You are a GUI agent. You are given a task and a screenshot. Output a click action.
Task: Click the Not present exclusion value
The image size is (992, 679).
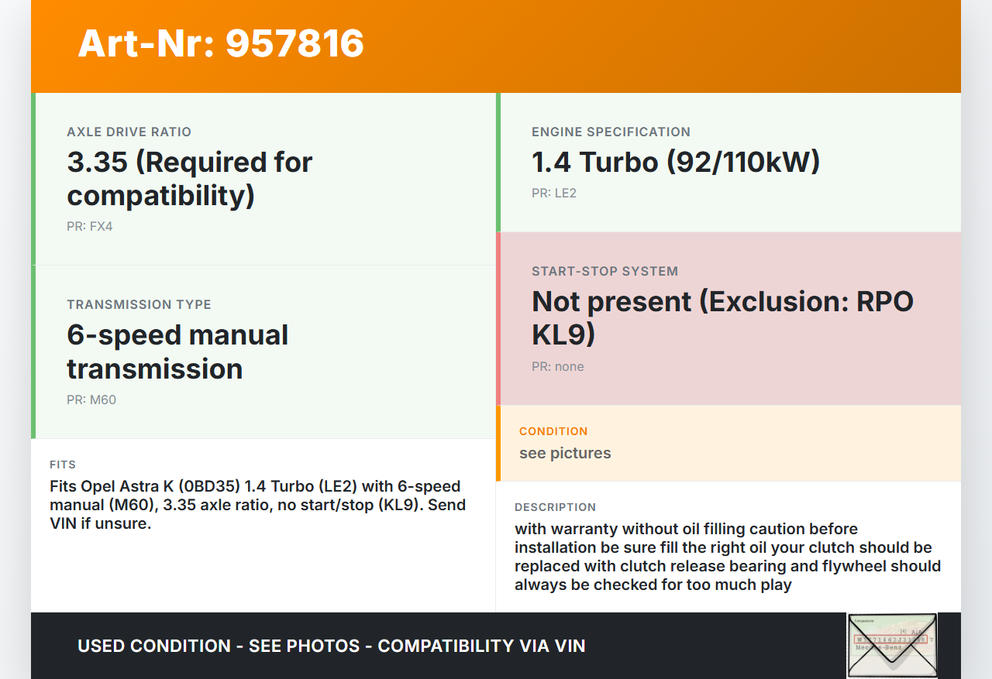[x=722, y=318]
